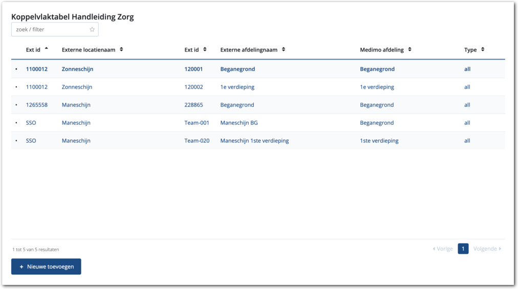
Task: Click the Team-001 Ext id entry
Action: pyautogui.click(x=197, y=123)
